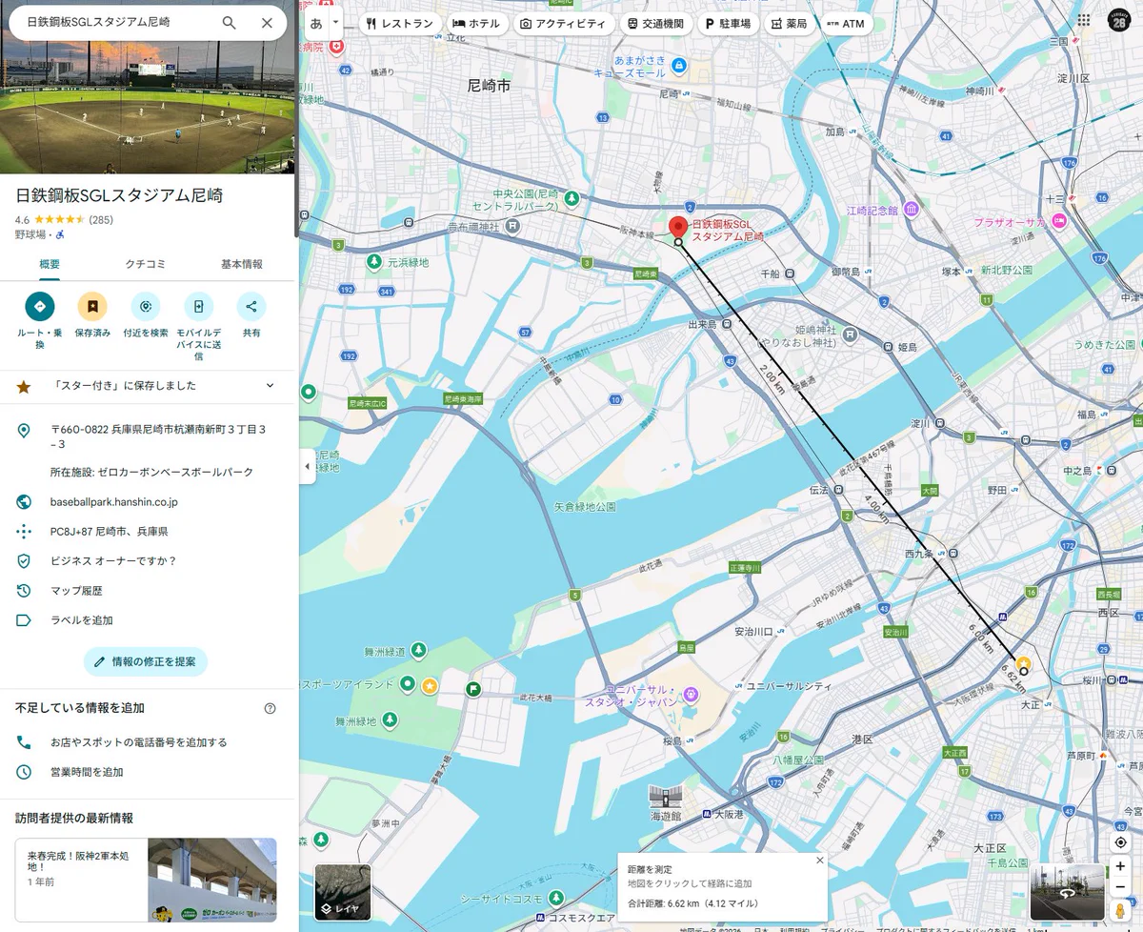Click the 中央公園 park marker
The height and width of the screenshot is (932, 1143).
pos(571,198)
